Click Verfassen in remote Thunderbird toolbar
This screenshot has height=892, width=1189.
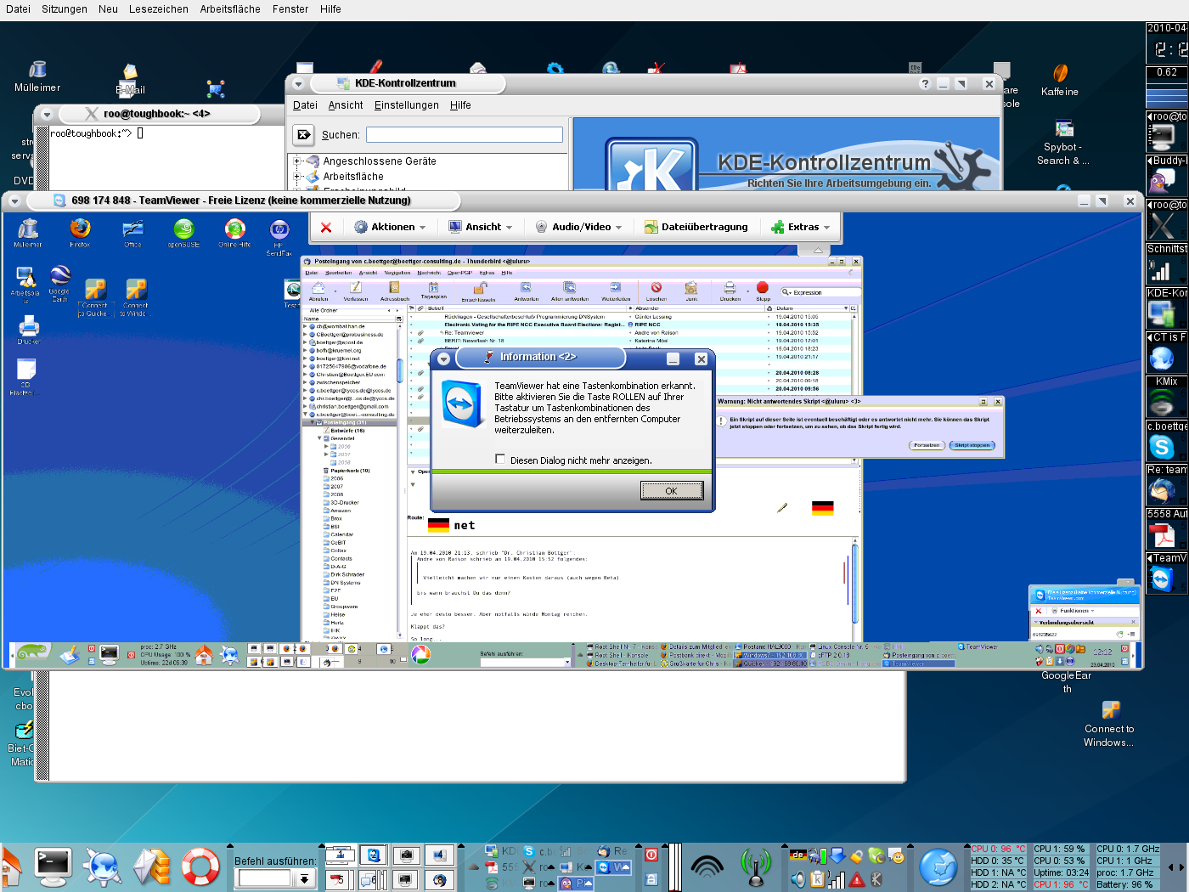[x=356, y=291]
